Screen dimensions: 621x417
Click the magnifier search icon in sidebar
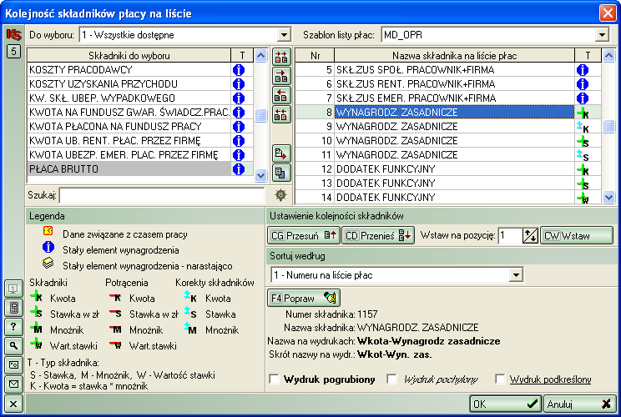click(13, 345)
